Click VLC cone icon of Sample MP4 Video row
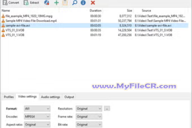This screenshot has width=192, height=128. coord(3,21)
